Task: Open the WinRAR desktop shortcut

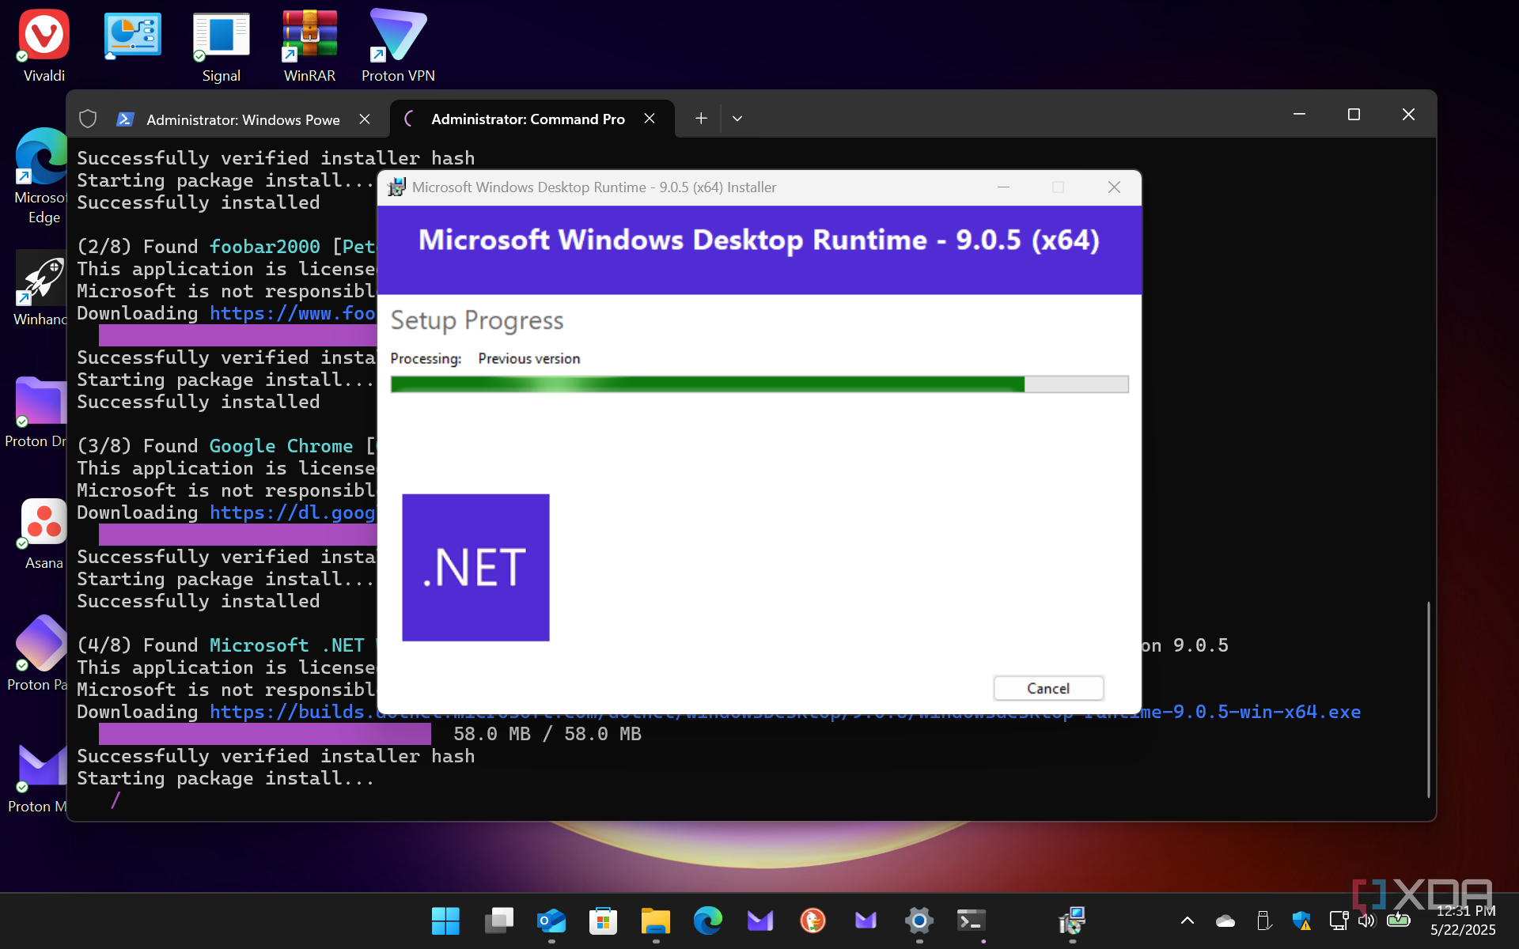Action: click(309, 36)
